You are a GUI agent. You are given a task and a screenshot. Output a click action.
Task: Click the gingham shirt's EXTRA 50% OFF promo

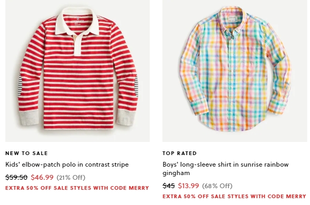tap(234, 196)
